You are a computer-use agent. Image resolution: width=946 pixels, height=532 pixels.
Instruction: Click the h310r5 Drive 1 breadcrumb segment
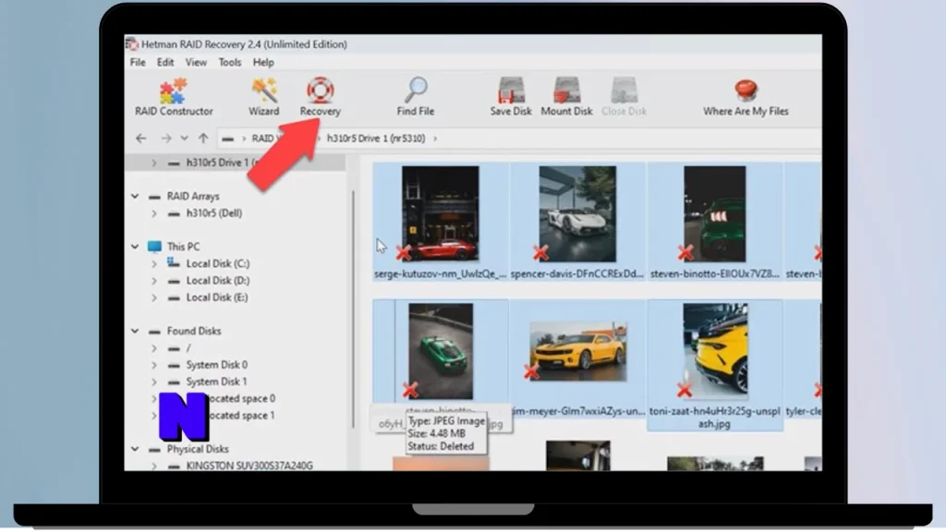pyautogui.click(x=376, y=139)
